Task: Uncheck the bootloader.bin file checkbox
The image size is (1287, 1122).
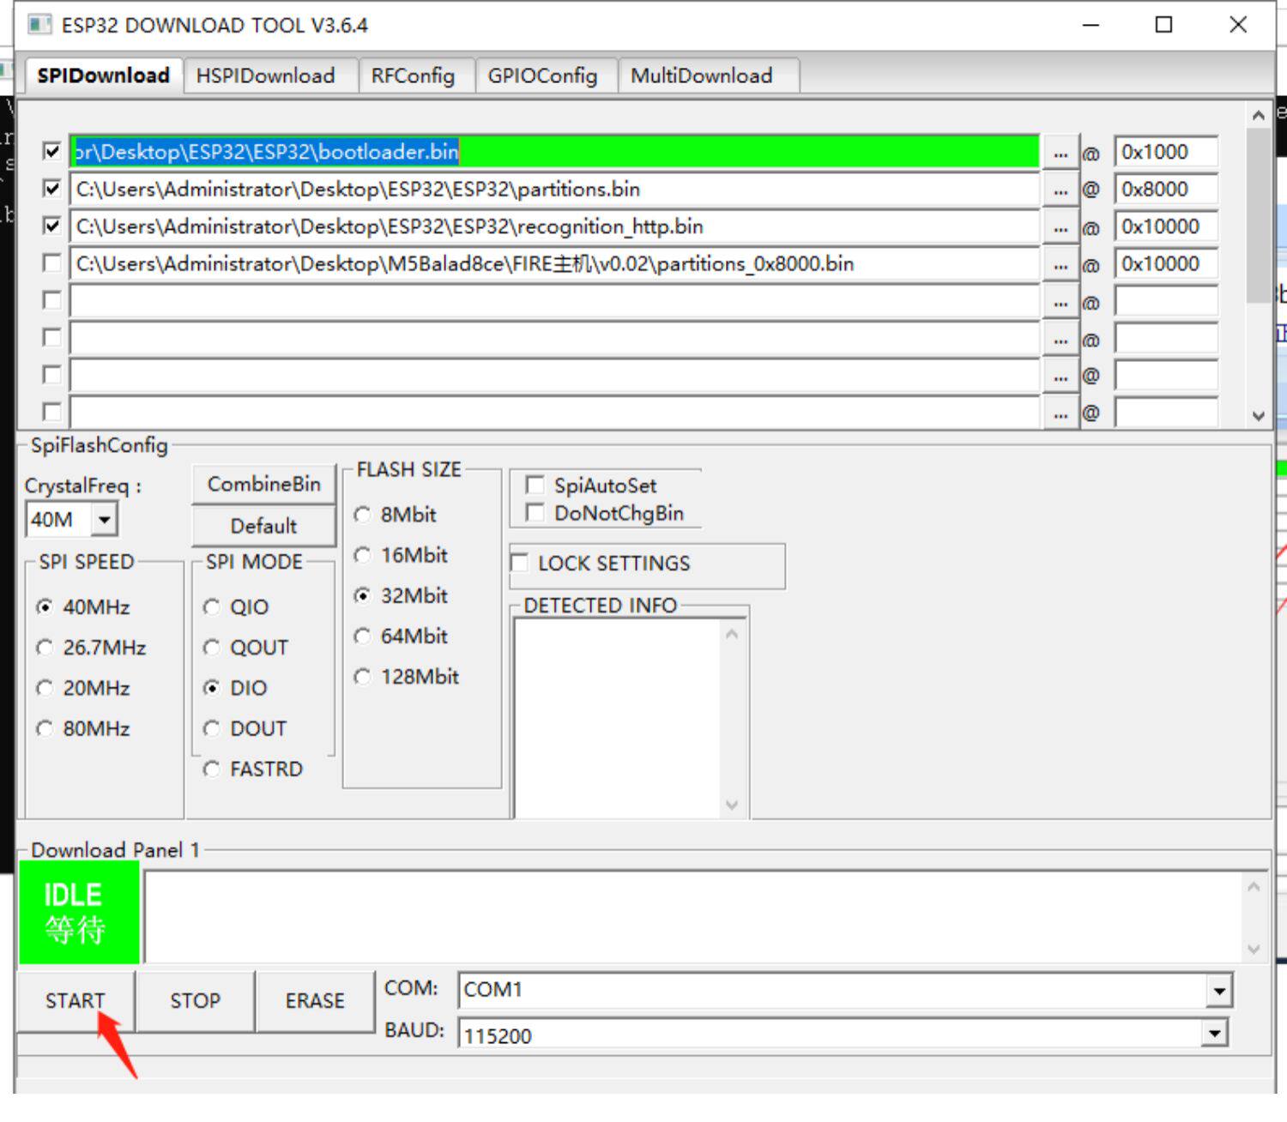Action: [x=52, y=152]
